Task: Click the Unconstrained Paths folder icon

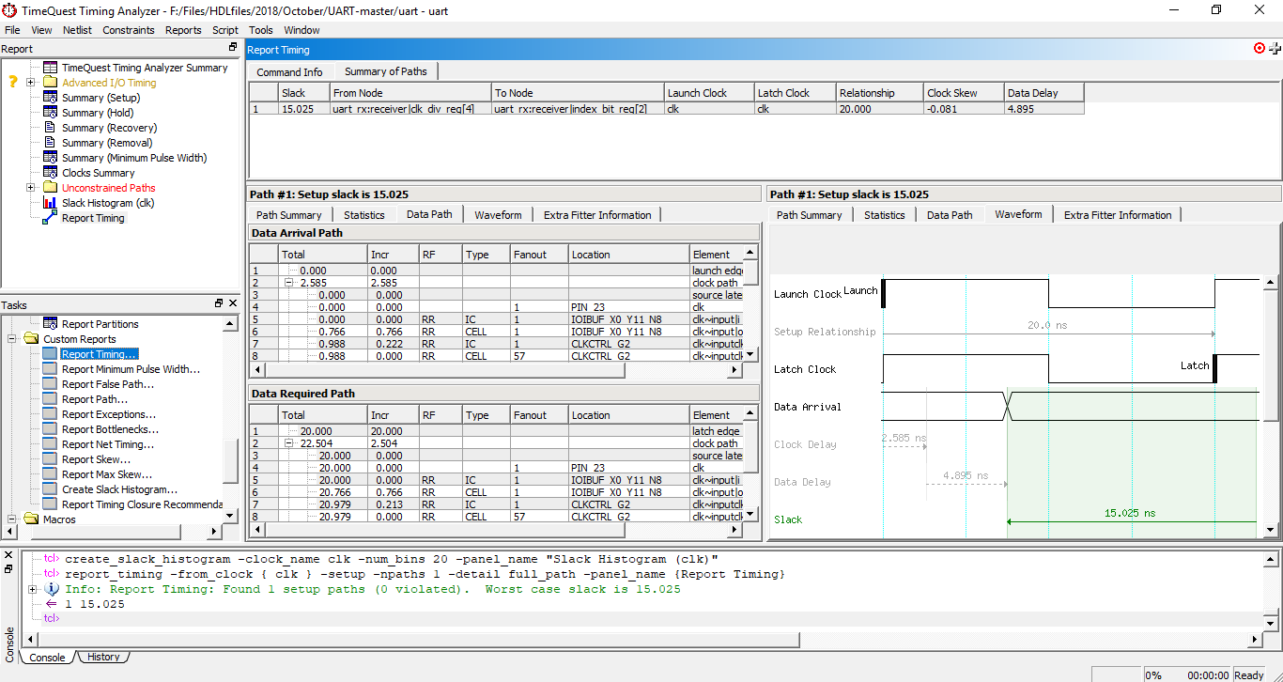Action: (x=50, y=188)
